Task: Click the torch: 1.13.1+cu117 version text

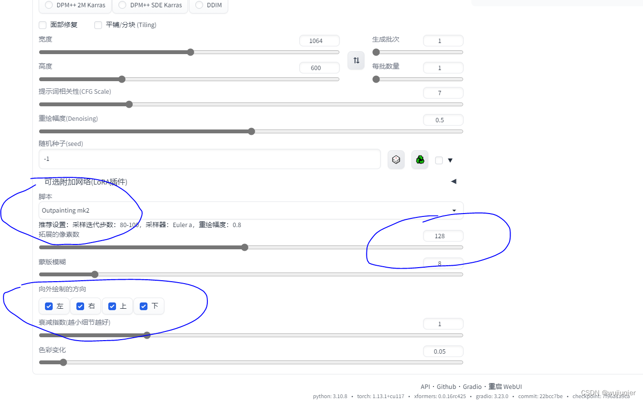Action: tap(380, 396)
